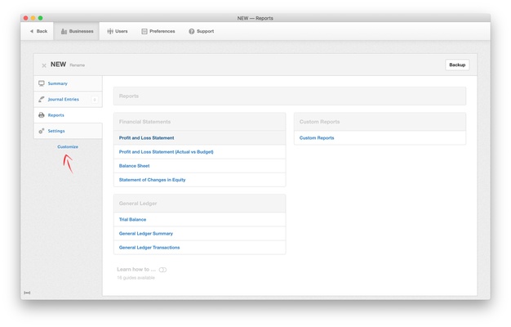The width and height of the screenshot is (511, 327).
Task: Click the Businesses building icon
Action: pos(64,31)
